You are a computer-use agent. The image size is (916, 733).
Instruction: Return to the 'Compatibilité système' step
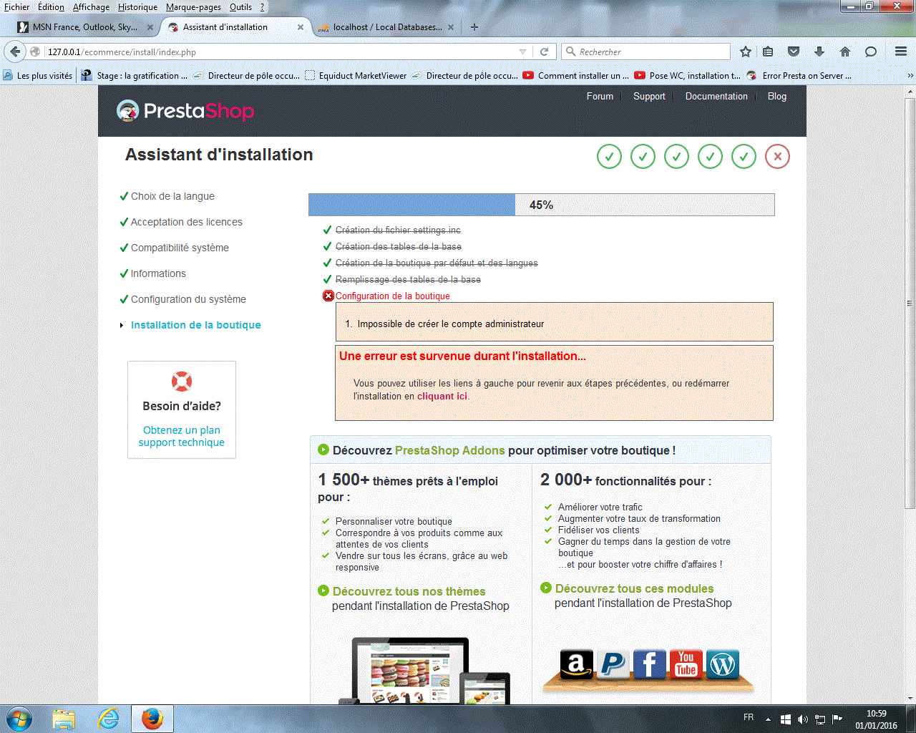click(180, 248)
